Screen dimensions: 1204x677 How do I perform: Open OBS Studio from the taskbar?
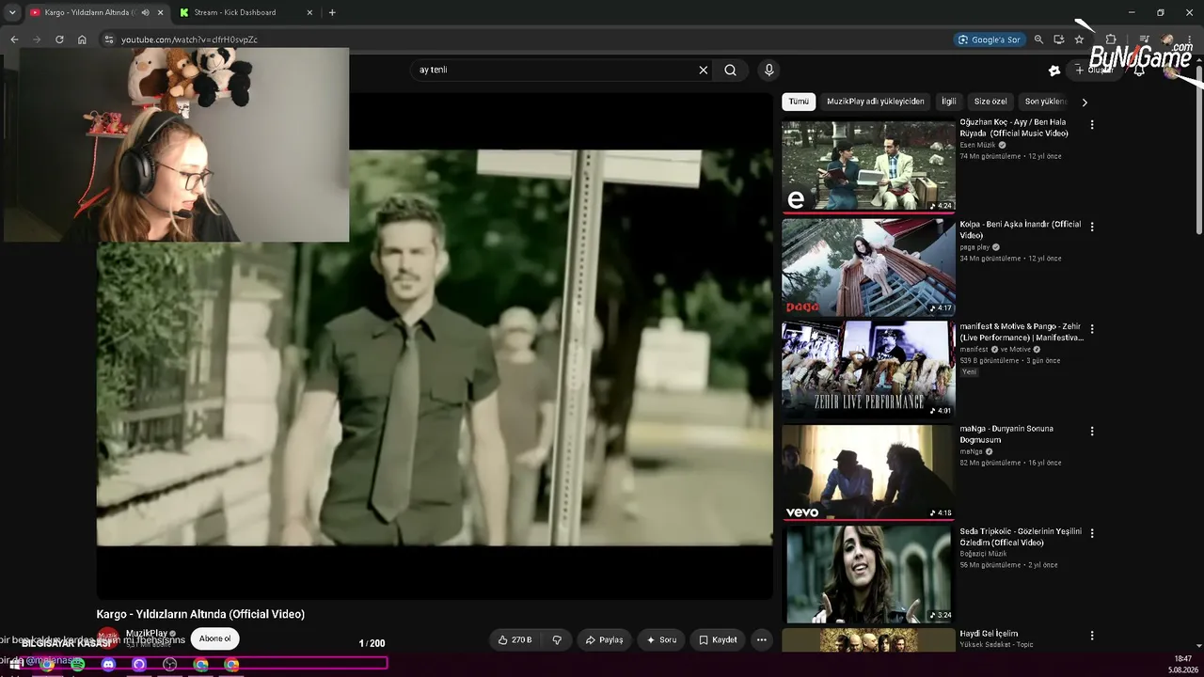[170, 664]
